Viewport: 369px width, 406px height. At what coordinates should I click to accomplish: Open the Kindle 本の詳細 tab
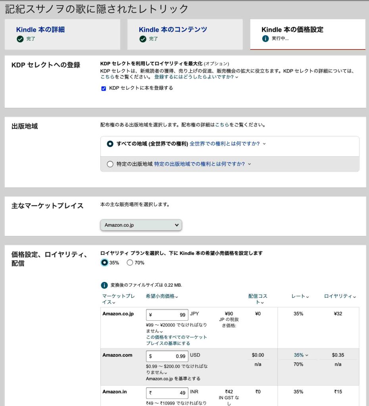pyautogui.click(x=40, y=30)
